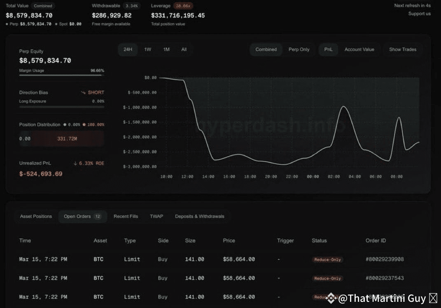Click Total position value $331,716,195.45
441x308 pixels.
point(178,16)
